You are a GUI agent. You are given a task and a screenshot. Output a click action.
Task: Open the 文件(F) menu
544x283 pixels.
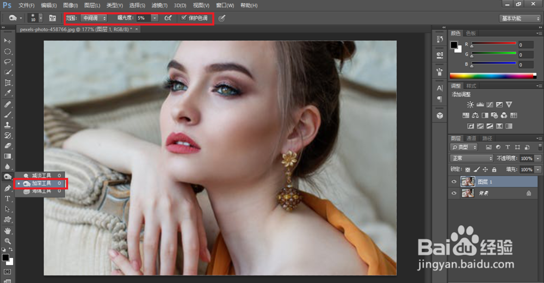pos(26,5)
